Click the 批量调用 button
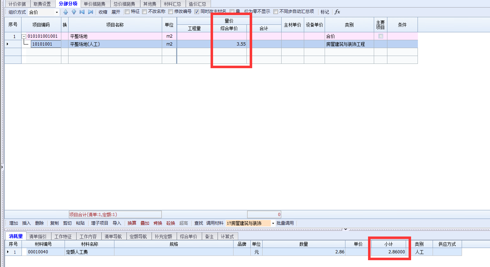This screenshot has width=490, height=267. coord(285,223)
